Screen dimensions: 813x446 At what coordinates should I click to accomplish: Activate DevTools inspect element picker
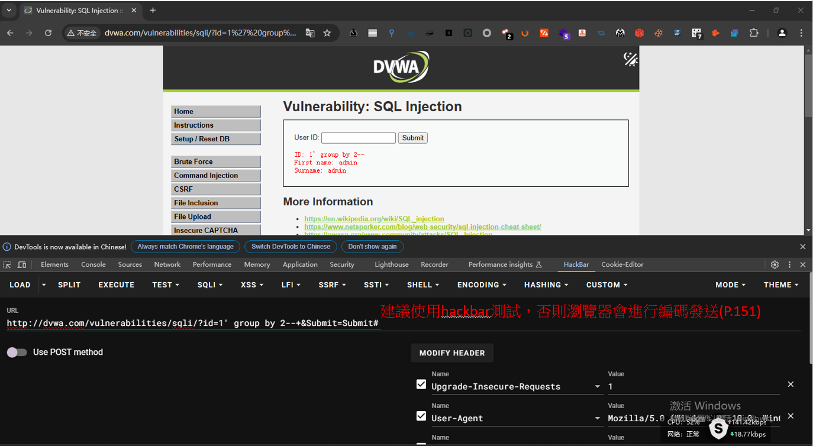(x=7, y=264)
